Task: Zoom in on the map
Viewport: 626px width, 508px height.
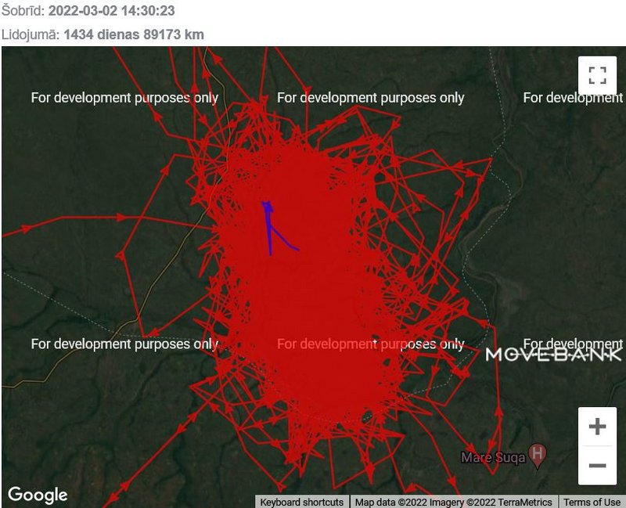Action: 597,427
